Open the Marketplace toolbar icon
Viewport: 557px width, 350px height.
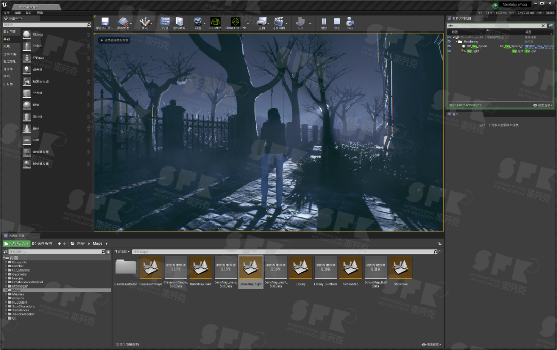179,21
